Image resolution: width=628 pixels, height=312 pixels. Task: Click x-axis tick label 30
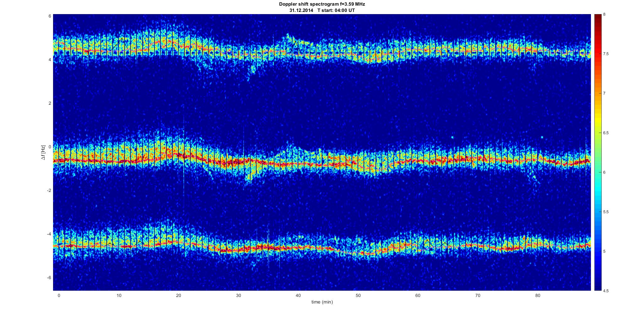[238, 295]
